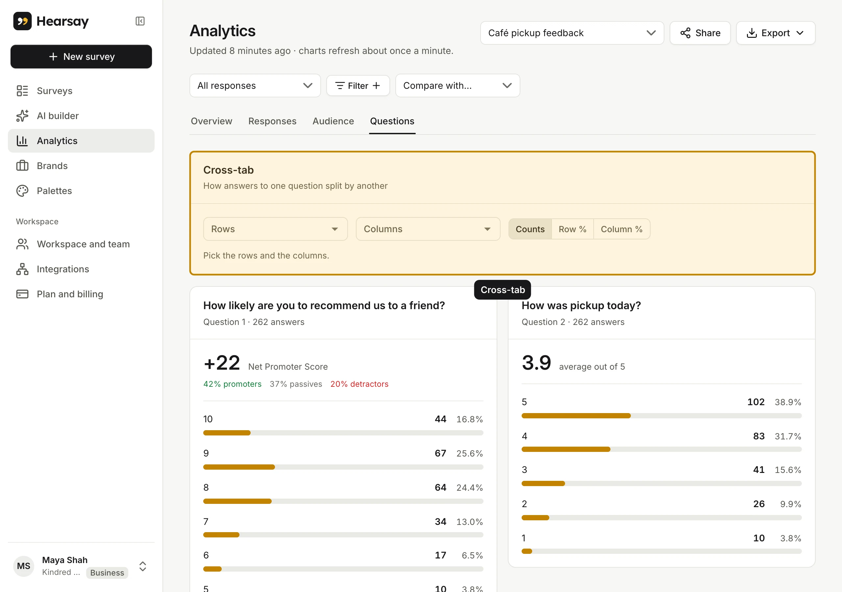Click the download icon in Export button
This screenshot has height=592, width=842.
coord(752,33)
